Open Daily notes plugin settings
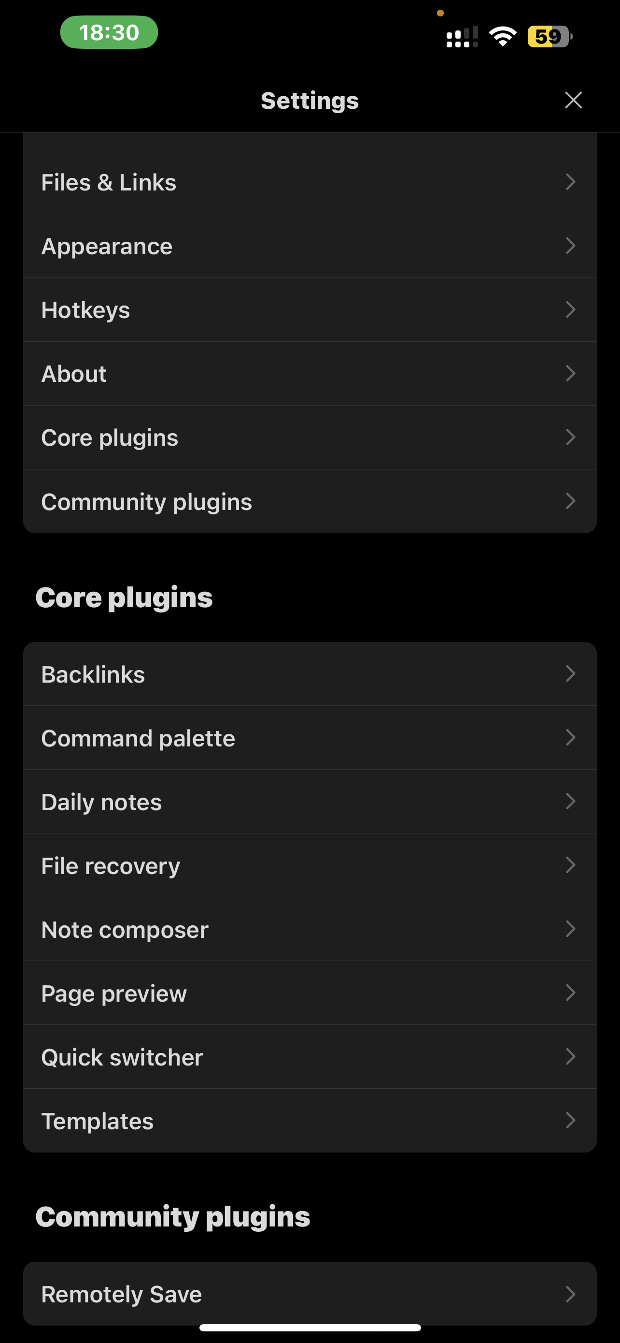620x1343 pixels. pos(310,802)
